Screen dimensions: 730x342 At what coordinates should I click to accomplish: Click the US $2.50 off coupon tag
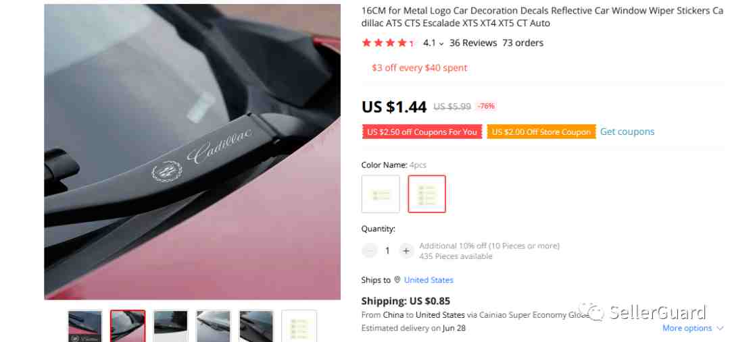422,132
